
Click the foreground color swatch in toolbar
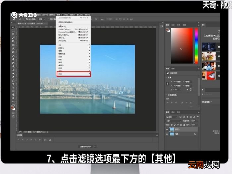[x=12, y=108]
